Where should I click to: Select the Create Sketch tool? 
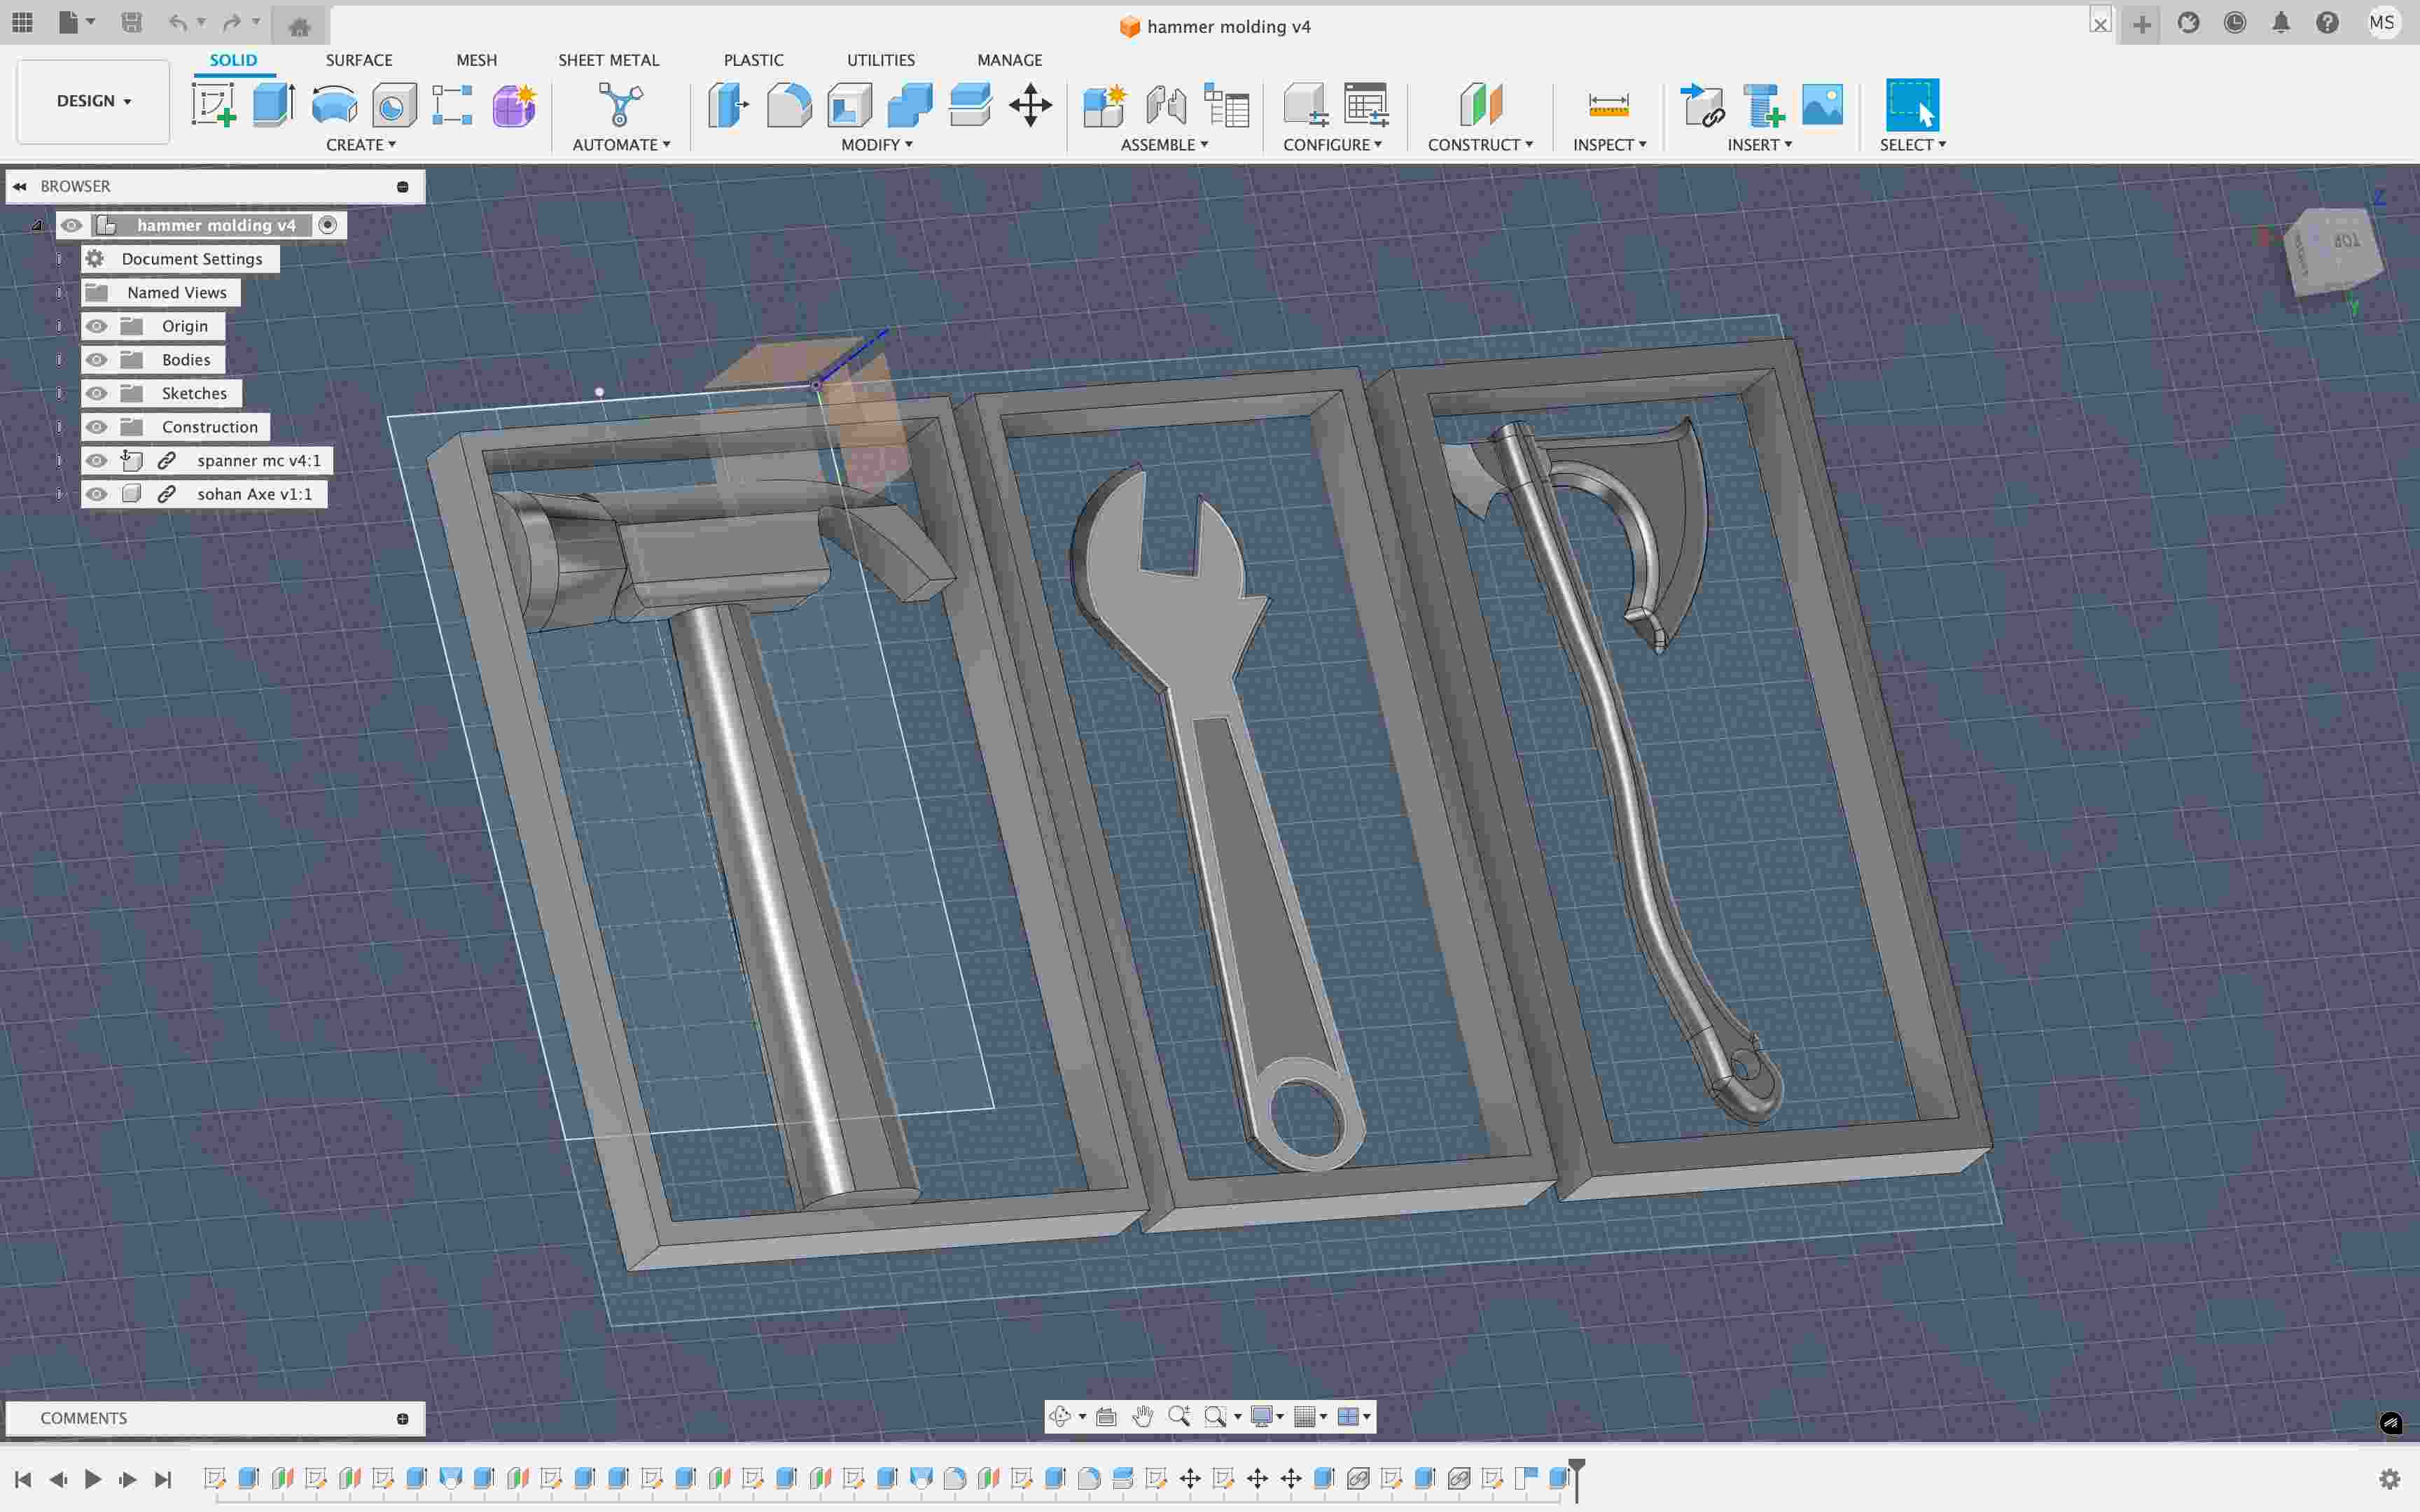point(214,105)
